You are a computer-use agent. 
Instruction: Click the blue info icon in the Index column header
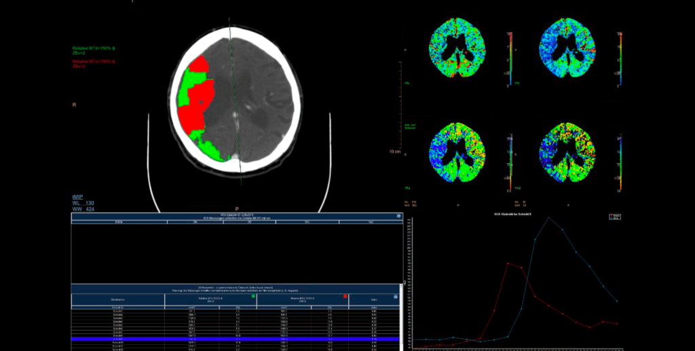(x=395, y=297)
